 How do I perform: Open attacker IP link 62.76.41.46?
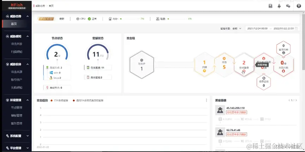click(233, 130)
